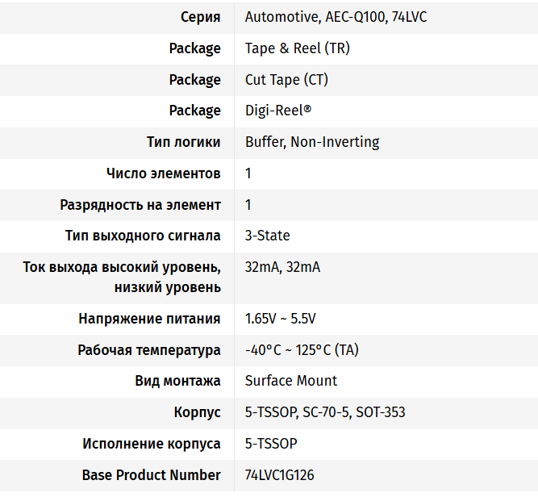Viewport: 538px width, 497px height.
Task: Click the 5-TSSOP value beside Исполнение корпуса
Action: click(271, 444)
